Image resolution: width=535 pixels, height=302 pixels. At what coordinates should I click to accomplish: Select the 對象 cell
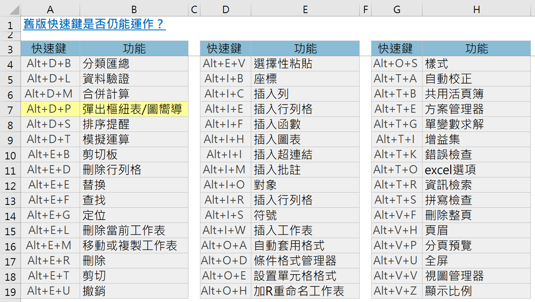coord(305,185)
